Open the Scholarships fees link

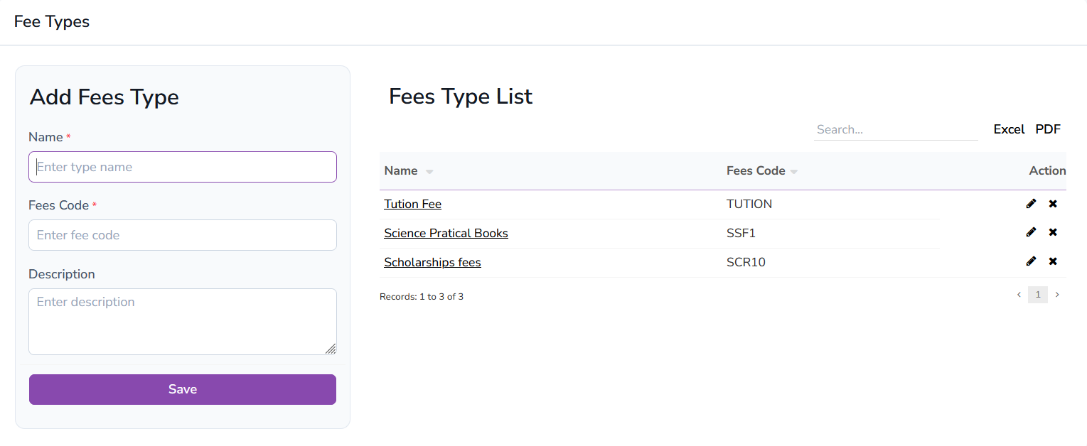pos(432,262)
